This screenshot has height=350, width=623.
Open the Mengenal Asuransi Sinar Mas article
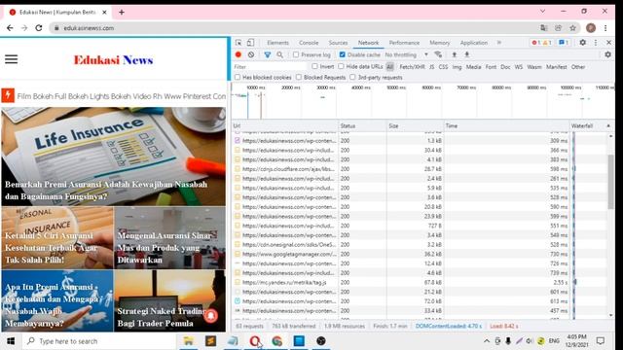tap(169, 237)
